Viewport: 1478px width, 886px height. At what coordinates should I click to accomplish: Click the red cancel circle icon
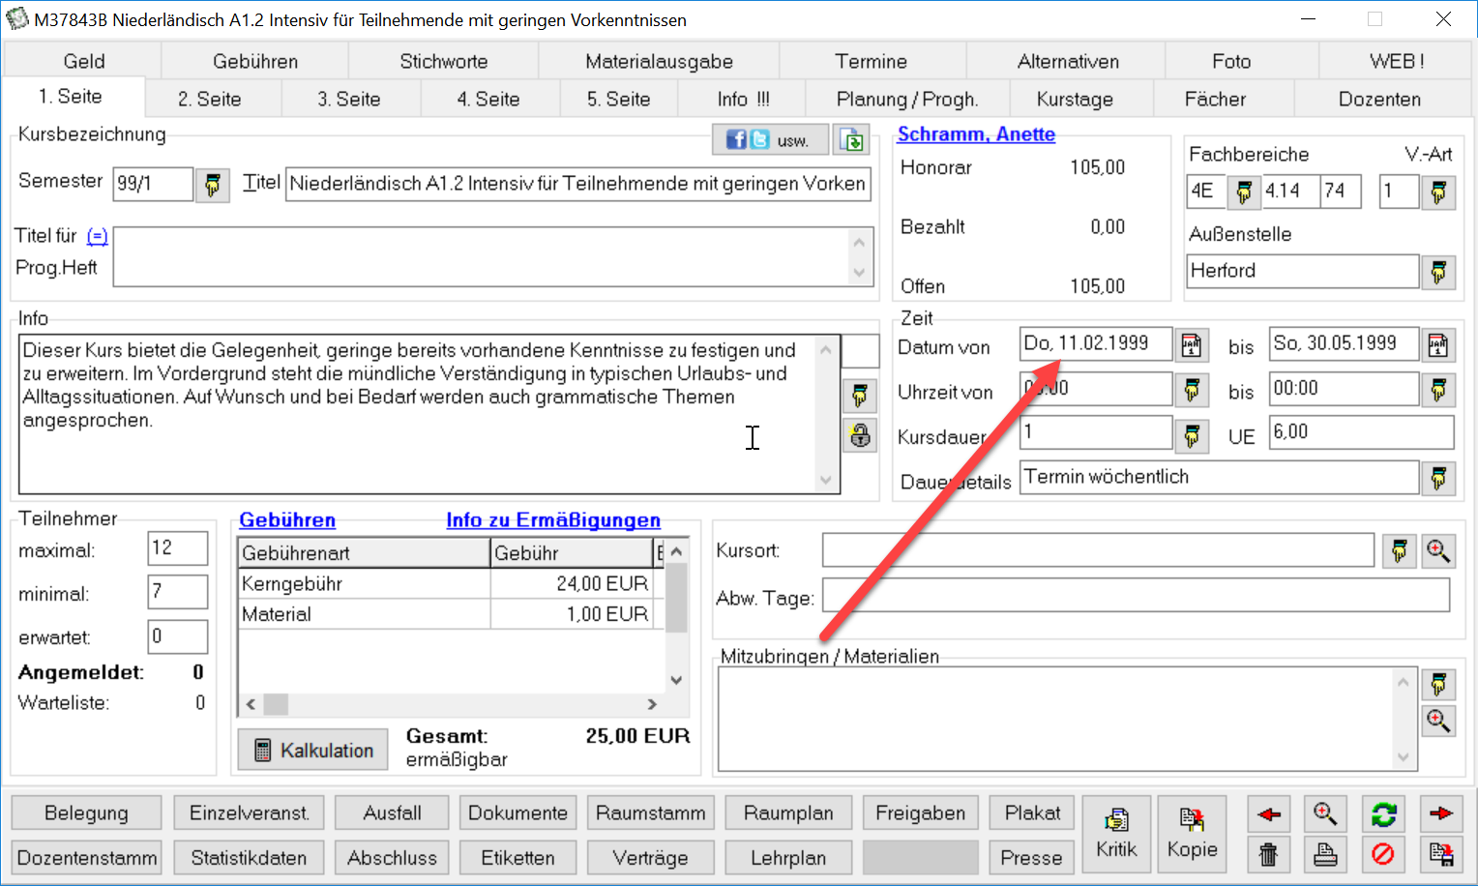pyautogui.click(x=1383, y=855)
